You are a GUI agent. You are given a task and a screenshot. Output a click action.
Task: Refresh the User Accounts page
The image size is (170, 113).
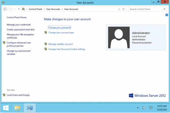click(x=124, y=9)
